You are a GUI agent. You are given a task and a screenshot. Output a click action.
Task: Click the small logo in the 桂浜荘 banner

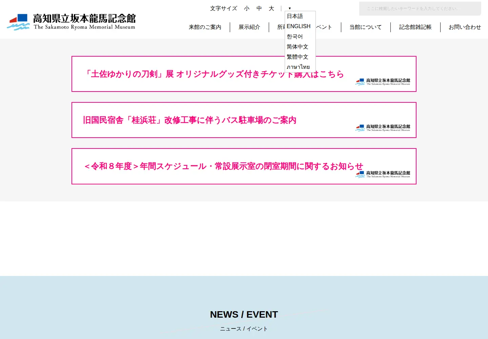click(383, 128)
